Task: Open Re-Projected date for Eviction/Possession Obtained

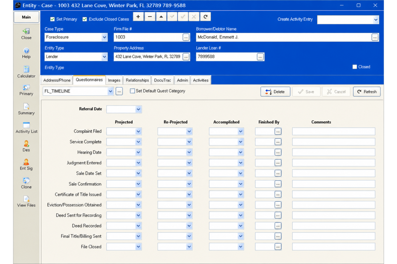Action: (189, 205)
